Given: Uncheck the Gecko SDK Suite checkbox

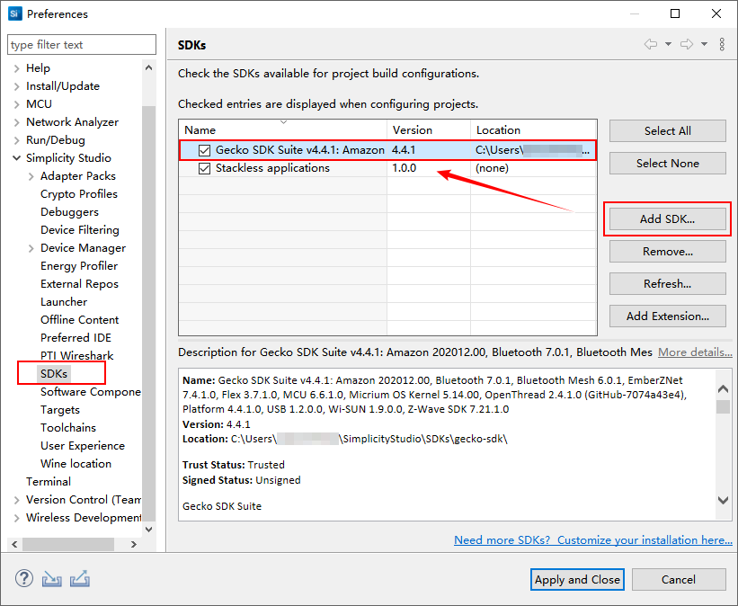Looking at the screenshot, I should (x=204, y=150).
